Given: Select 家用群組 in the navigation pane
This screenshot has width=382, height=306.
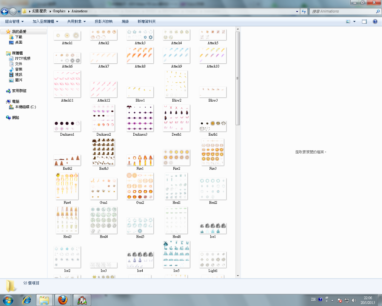Looking at the screenshot, I should tap(19, 91).
